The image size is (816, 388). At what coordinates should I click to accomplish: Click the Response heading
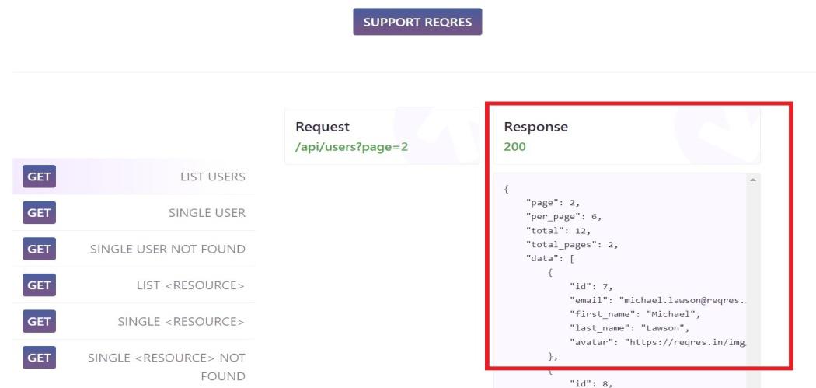click(x=536, y=127)
